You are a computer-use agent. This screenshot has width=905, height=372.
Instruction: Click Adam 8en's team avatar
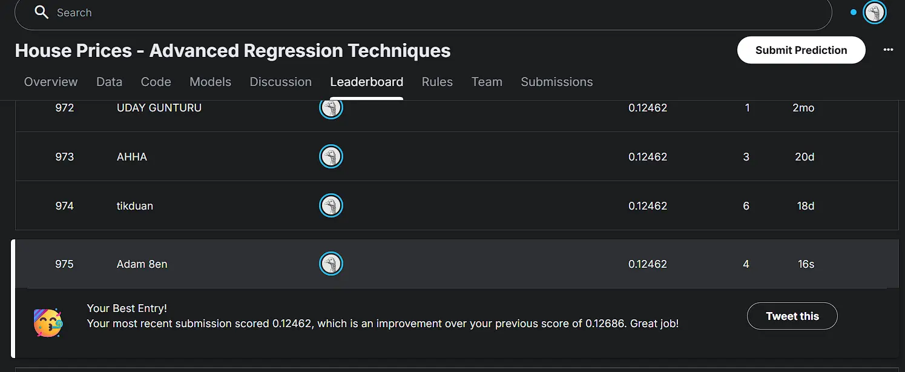(331, 264)
